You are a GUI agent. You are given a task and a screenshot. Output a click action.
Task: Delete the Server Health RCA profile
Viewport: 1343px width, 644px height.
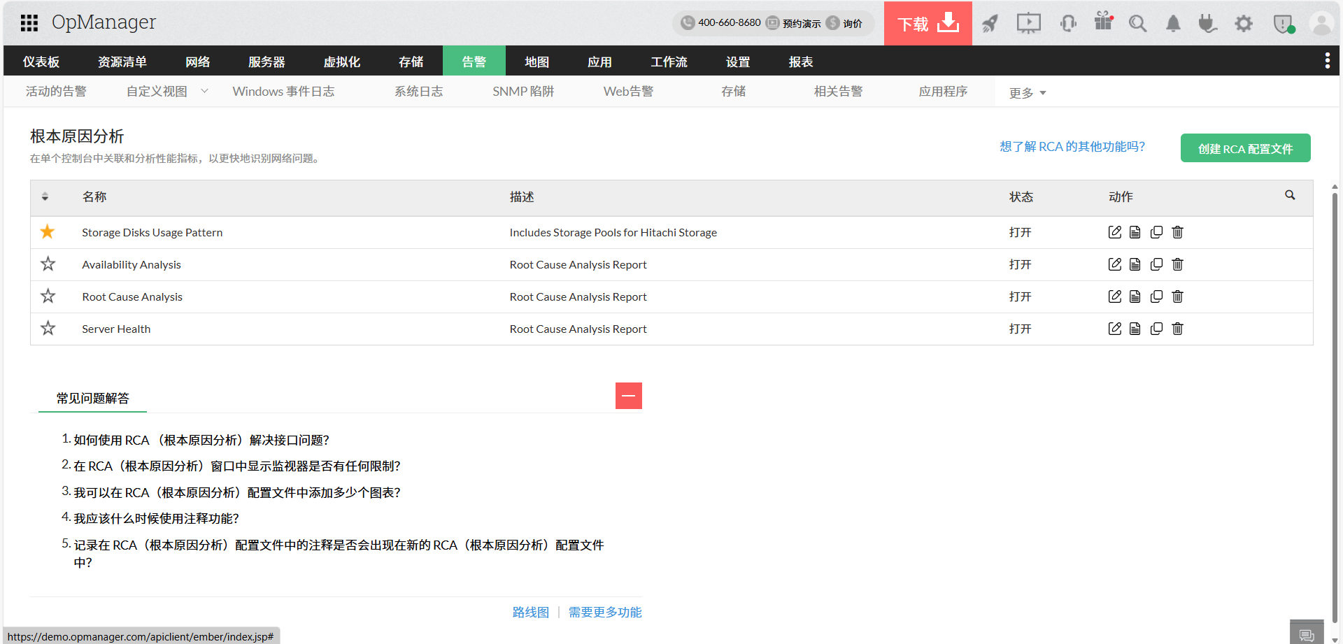click(1177, 329)
